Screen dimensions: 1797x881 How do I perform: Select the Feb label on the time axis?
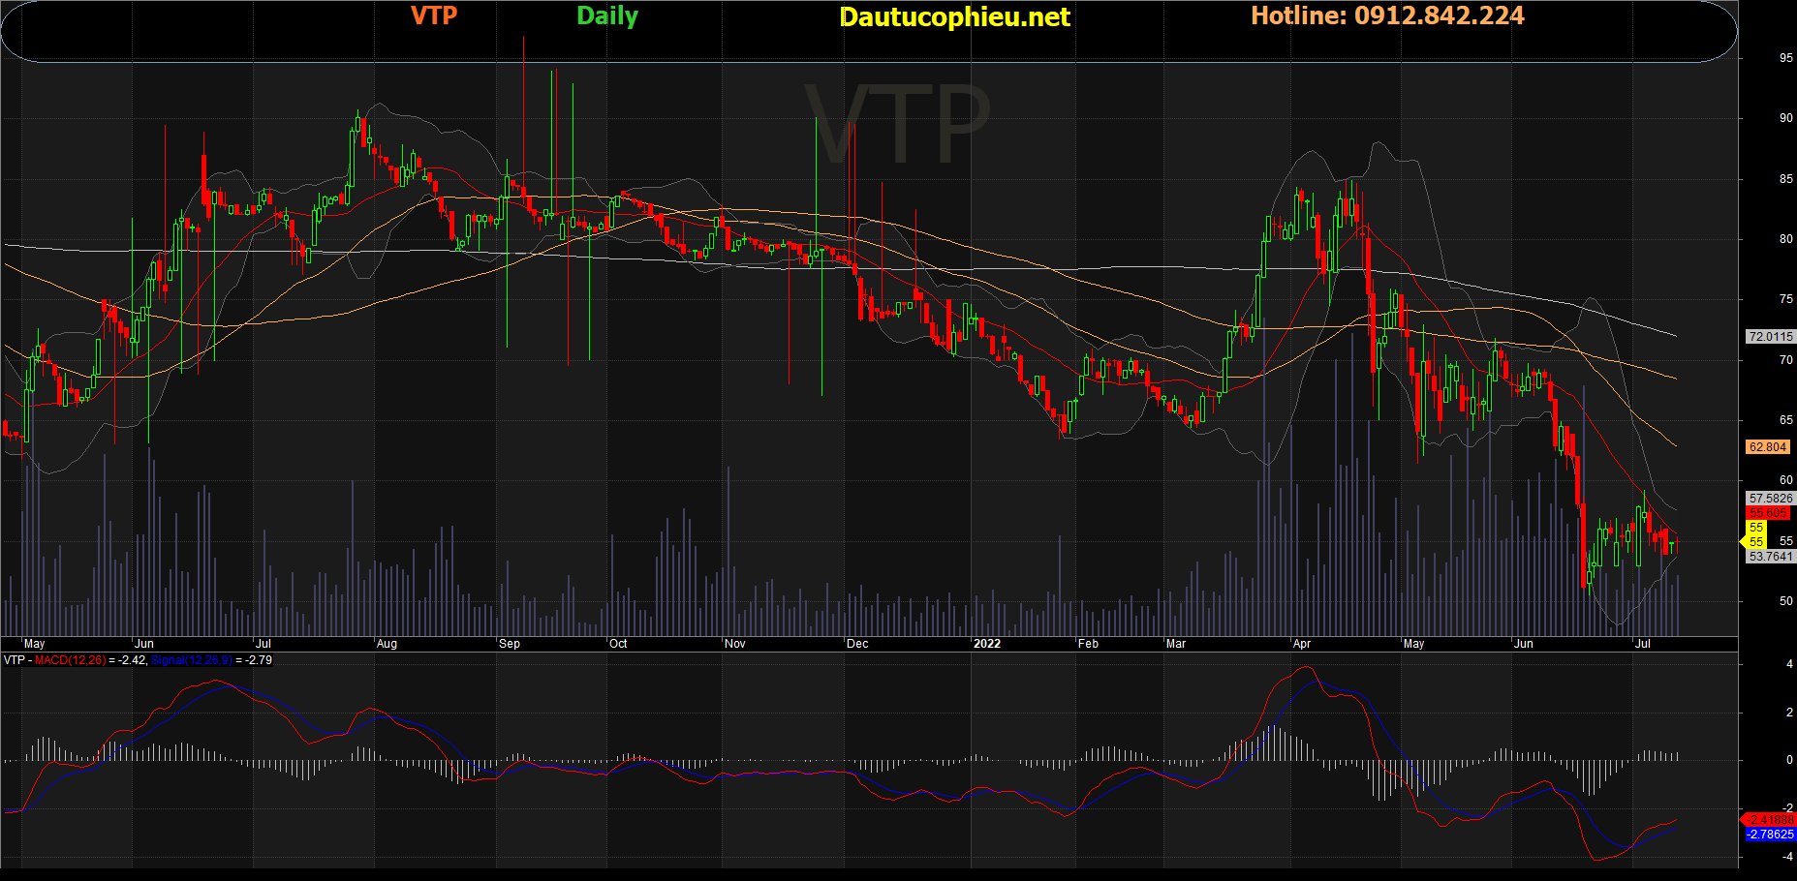point(1088,644)
